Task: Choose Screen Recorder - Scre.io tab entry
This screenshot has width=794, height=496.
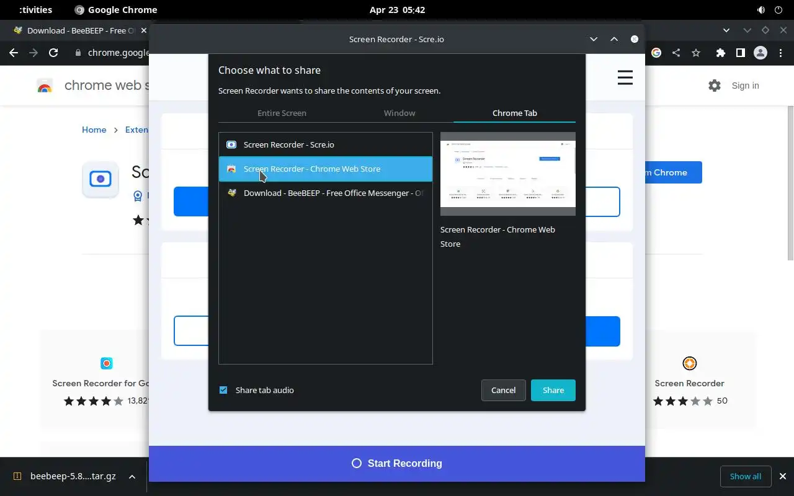Action: (x=326, y=144)
